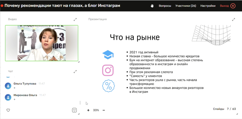242x119 pixels.
Task: Click the graduation cap icon on slide
Action: [x=108, y=55]
